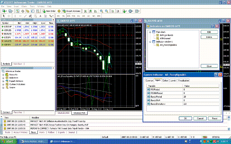Collapse the Main chart indicator tree
Viewport: 231px width, 144px height.
(x=150, y=32)
